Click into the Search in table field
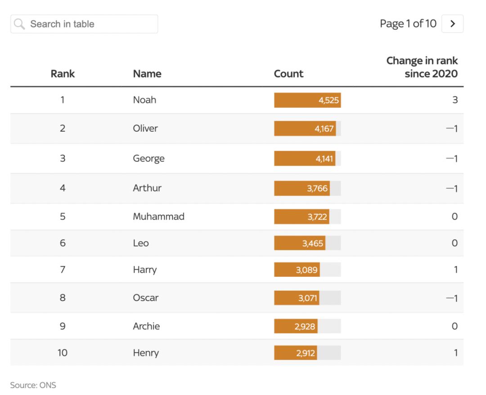 90,24
